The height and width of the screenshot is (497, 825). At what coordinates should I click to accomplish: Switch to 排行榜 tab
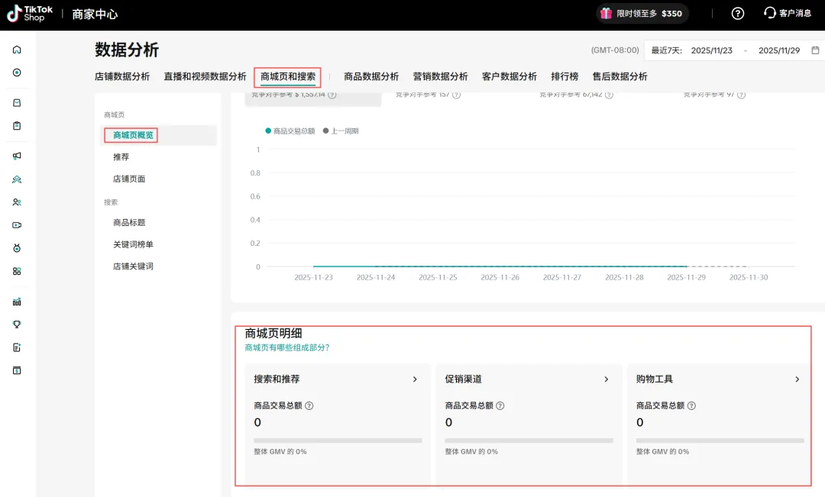click(x=565, y=76)
